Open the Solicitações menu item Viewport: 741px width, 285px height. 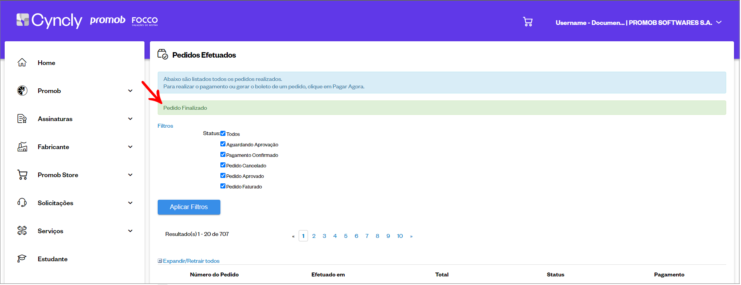55,203
